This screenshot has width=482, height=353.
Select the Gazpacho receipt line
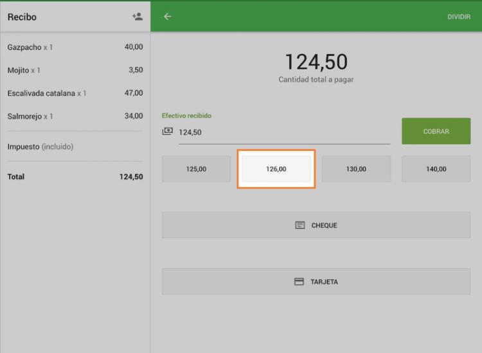click(75, 47)
